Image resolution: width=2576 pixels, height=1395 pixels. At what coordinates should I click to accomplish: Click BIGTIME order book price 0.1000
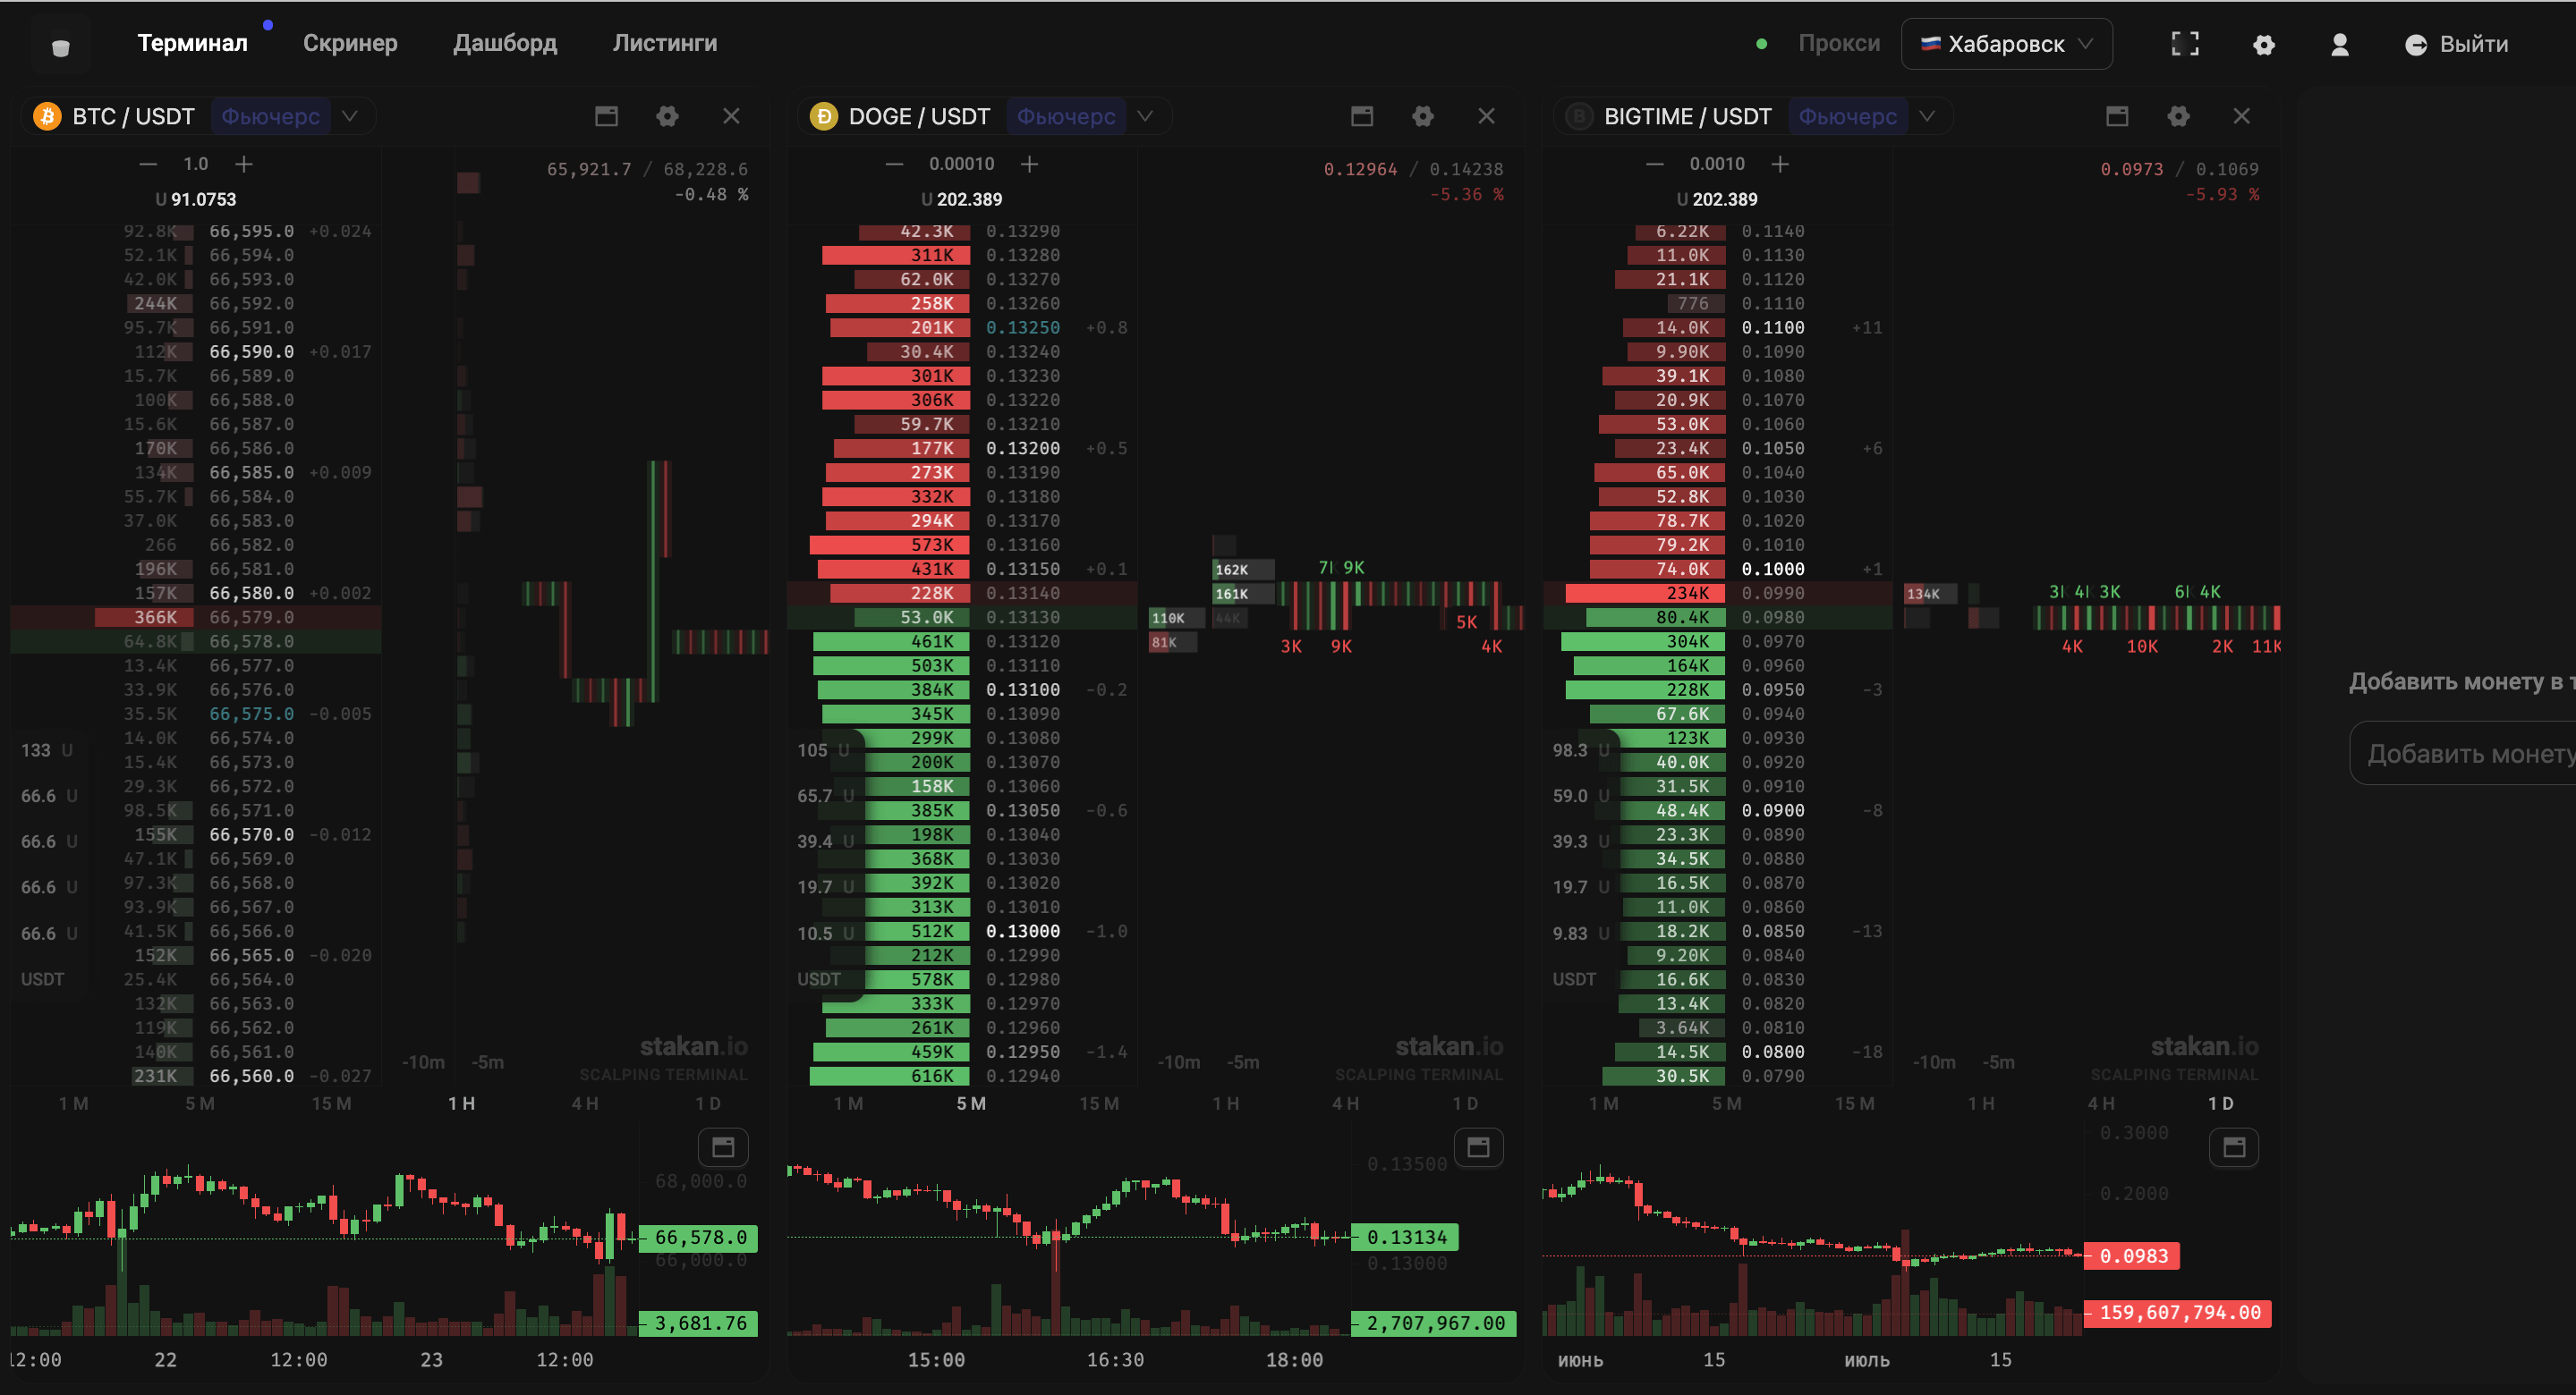coord(1772,569)
